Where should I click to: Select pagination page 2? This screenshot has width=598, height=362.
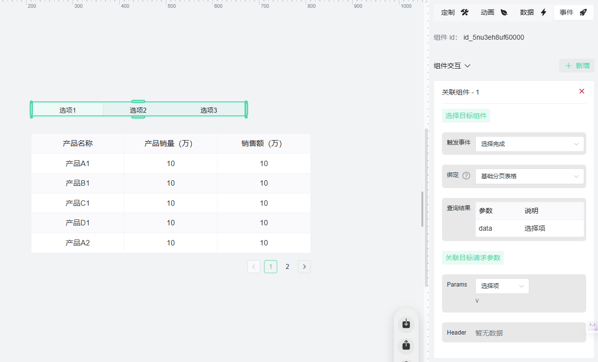[x=287, y=266]
